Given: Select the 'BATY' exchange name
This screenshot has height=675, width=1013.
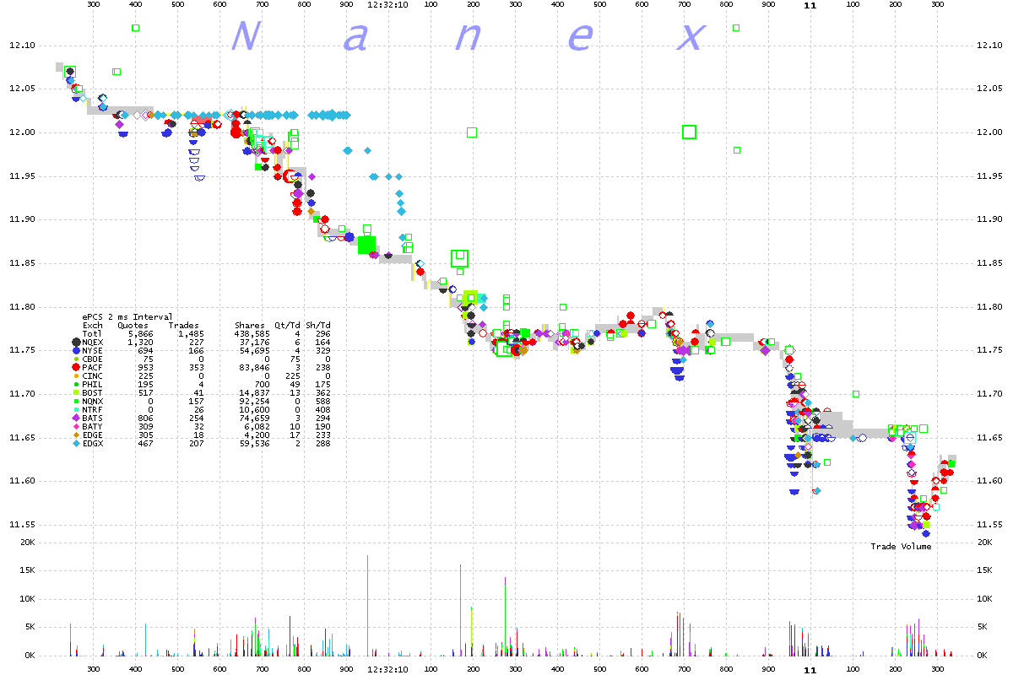Looking at the screenshot, I should coord(92,426).
